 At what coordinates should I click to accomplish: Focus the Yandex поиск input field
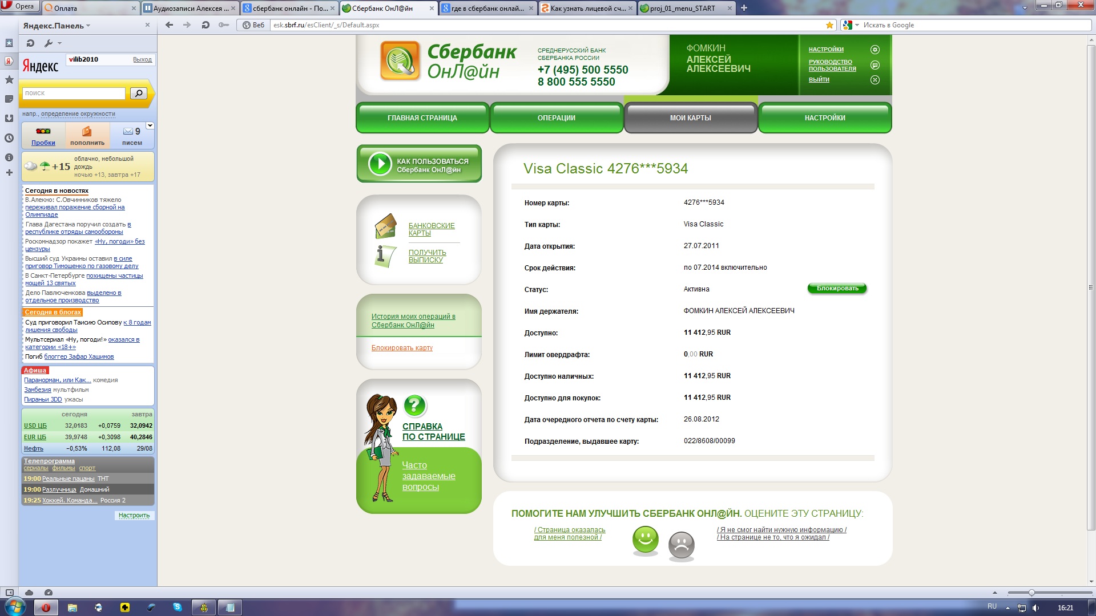pyautogui.click(x=74, y=93)
